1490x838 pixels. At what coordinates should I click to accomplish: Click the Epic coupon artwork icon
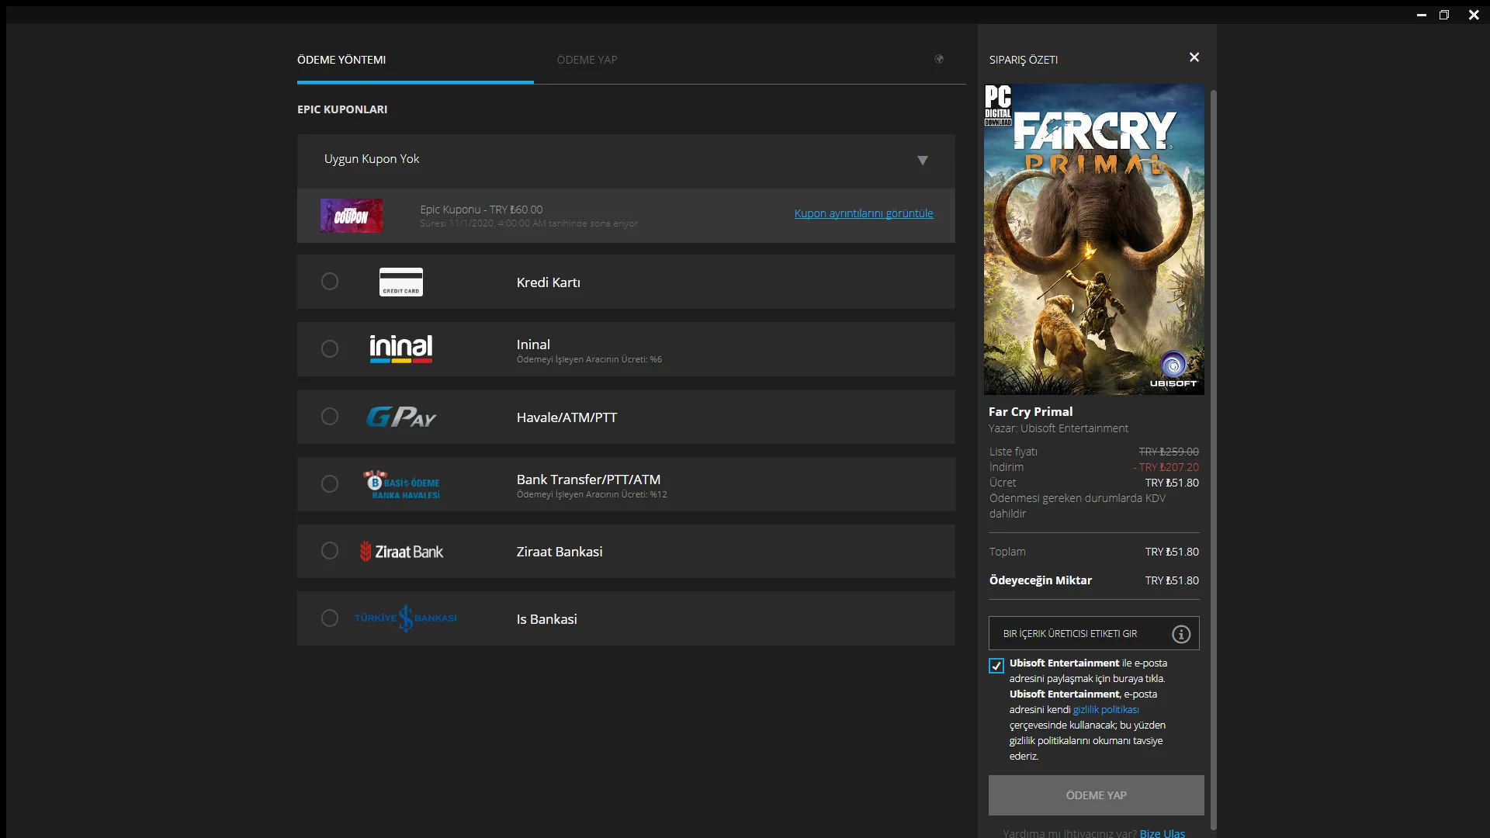click(351, 215)
